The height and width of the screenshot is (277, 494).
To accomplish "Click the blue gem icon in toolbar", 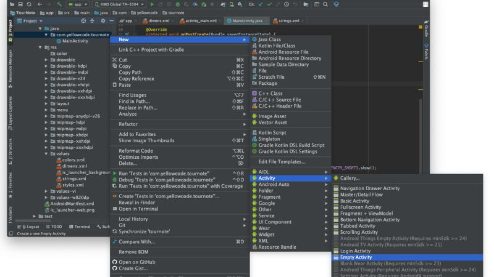I will [336, 4].
